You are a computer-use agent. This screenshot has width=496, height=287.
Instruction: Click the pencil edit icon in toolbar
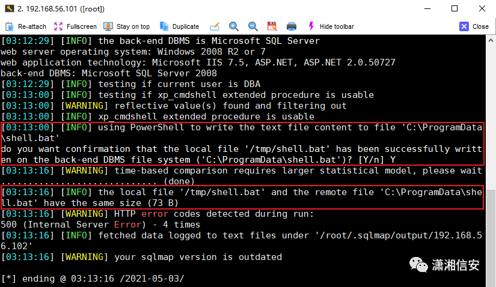(x=215, y=26)
